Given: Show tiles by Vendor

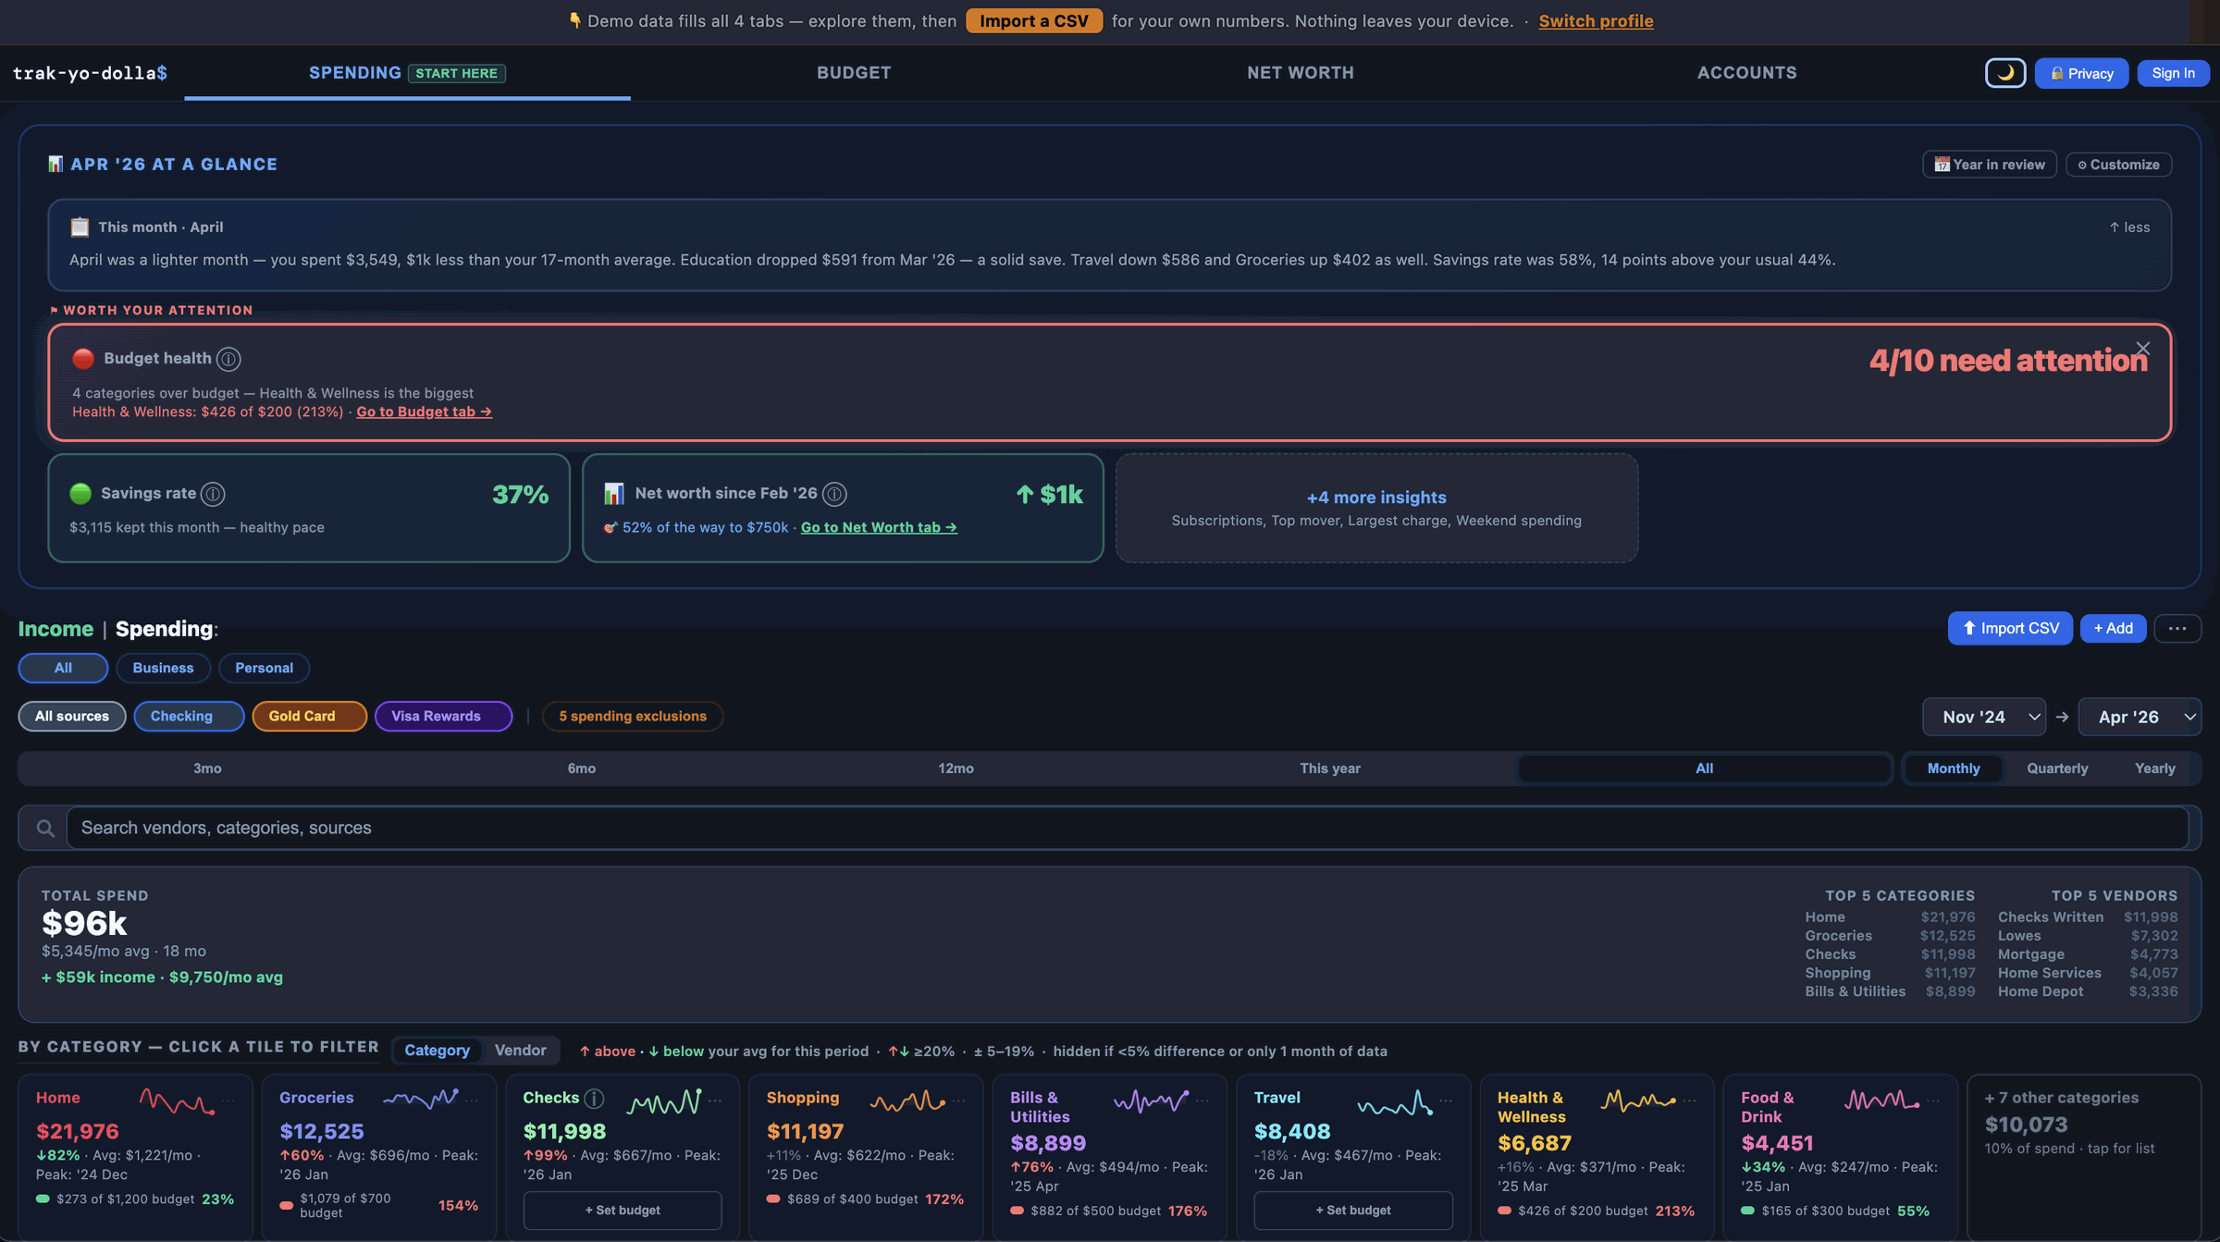Looking at the screenshot, I should point(520,1051).
